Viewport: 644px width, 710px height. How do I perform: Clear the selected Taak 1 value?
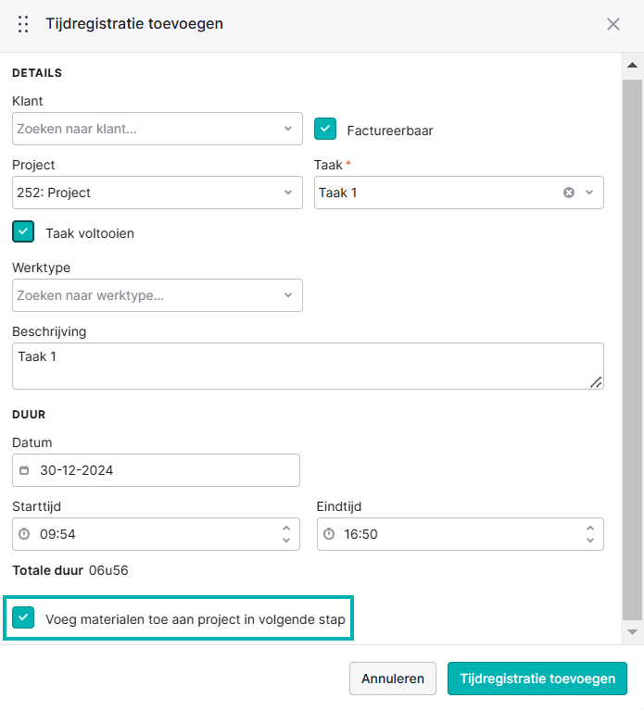pos(569,193)
